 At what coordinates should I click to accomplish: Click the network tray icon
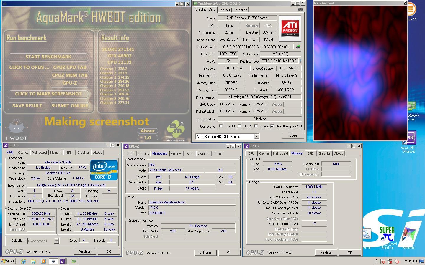pos(390,261)
